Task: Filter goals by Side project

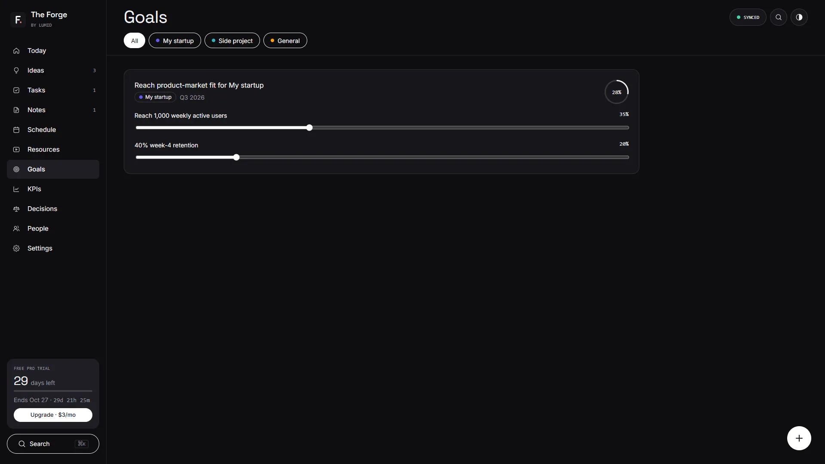Action: pos(232,40)
